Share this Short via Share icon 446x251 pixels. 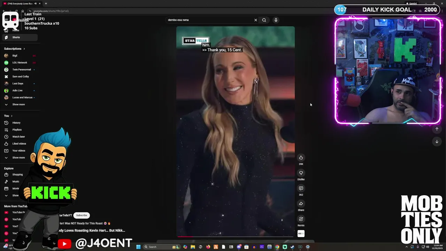(301, 204)
